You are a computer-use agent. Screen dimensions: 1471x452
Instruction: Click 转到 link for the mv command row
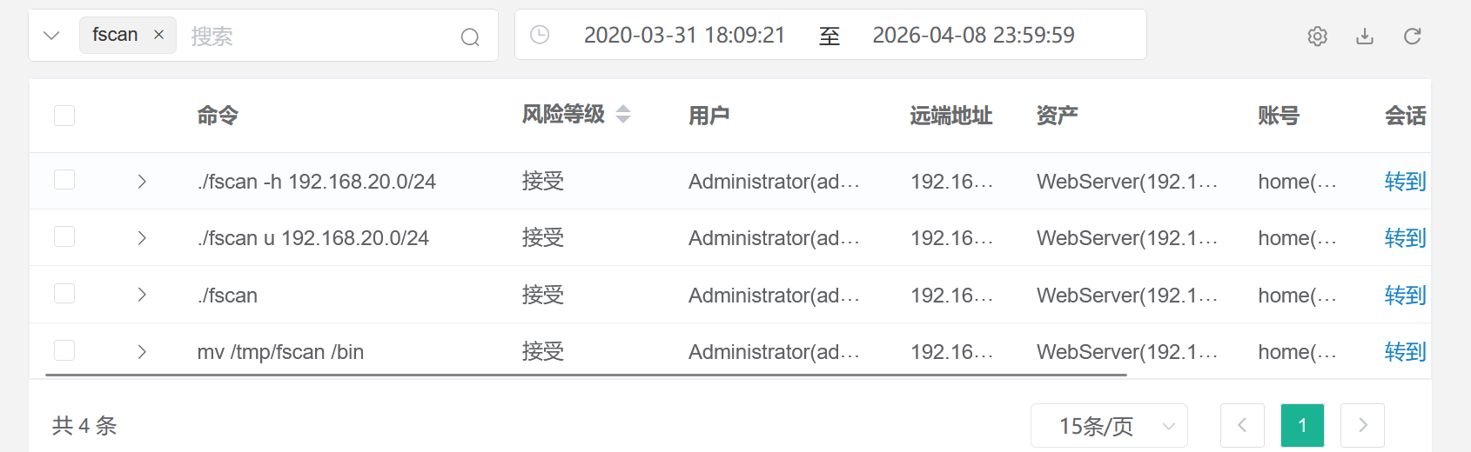tap(1405, 351)
